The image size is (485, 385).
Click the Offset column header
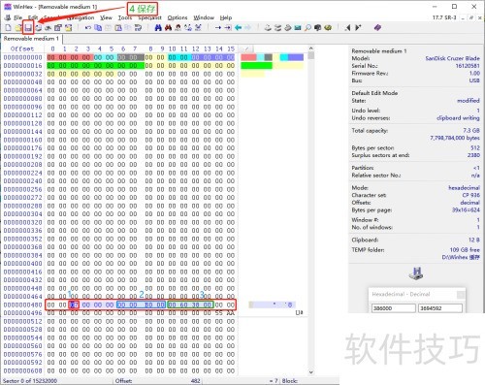pyautogui.click(x=22, y=48)
